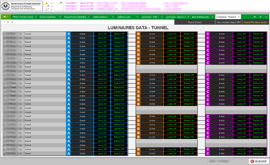This screenshot has height=165, width=270.
Task: Click the yellow warning triangle alarm icon
Action: (x=46, y=3)
